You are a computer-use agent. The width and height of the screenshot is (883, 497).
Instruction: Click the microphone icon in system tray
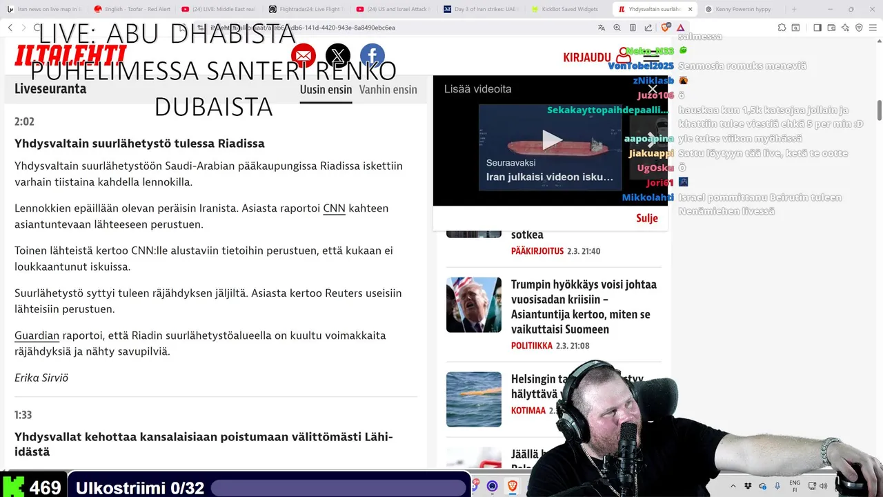777,487
